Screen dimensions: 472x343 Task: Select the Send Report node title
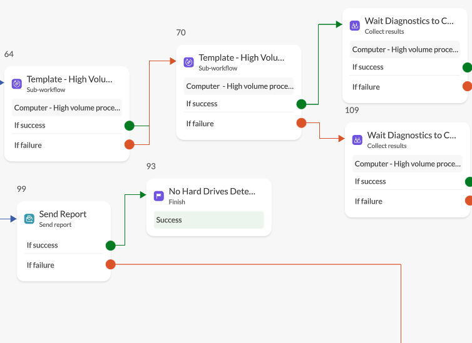tap(63, 214)
